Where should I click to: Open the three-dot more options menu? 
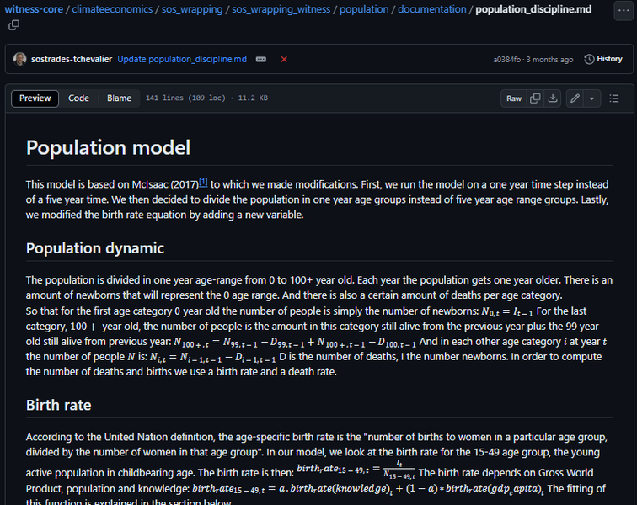(x=624, y=11)
